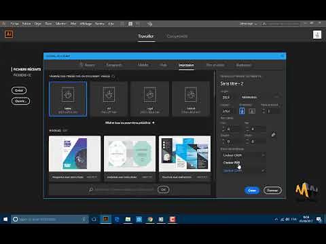
Task: Open the Affichage menu
Action: click(x=86, y=24)
